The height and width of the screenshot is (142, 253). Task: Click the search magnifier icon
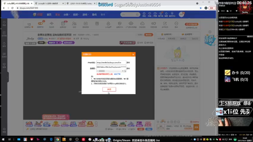coord(137,15)
